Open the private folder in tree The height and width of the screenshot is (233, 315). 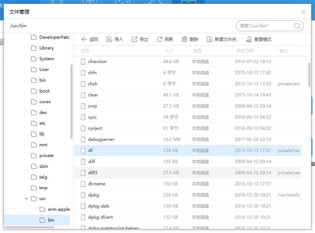point(47,156)
